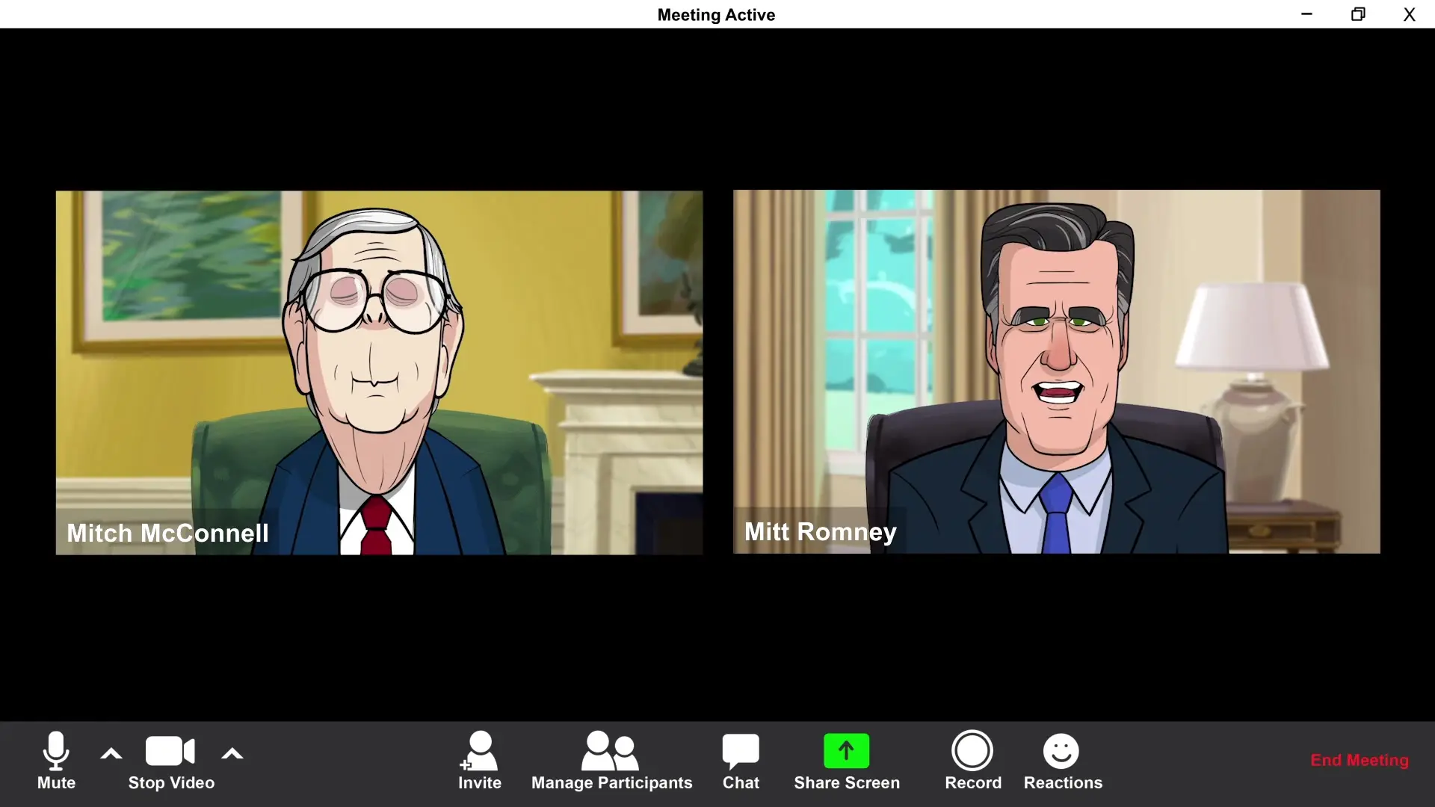Click the Mitt Romney name label
Screen dimensions: 1435x807
pyautogui.click(x=820, y=531)
